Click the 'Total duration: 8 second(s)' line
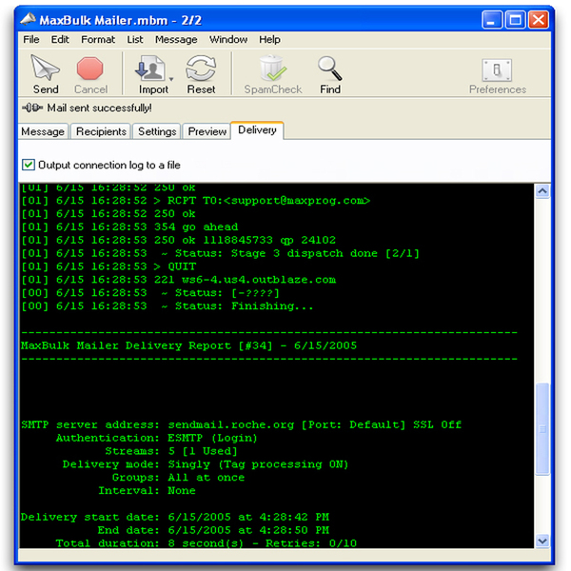 (207, 543)
